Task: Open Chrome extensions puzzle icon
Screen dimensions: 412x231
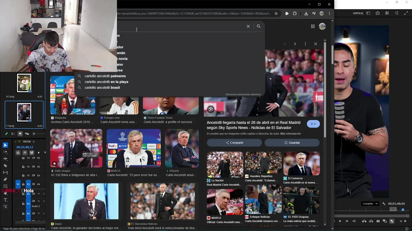Action: 295,13
